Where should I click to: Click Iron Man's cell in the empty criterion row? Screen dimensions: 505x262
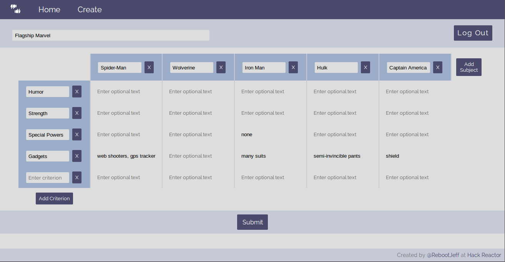coord(271,177)
